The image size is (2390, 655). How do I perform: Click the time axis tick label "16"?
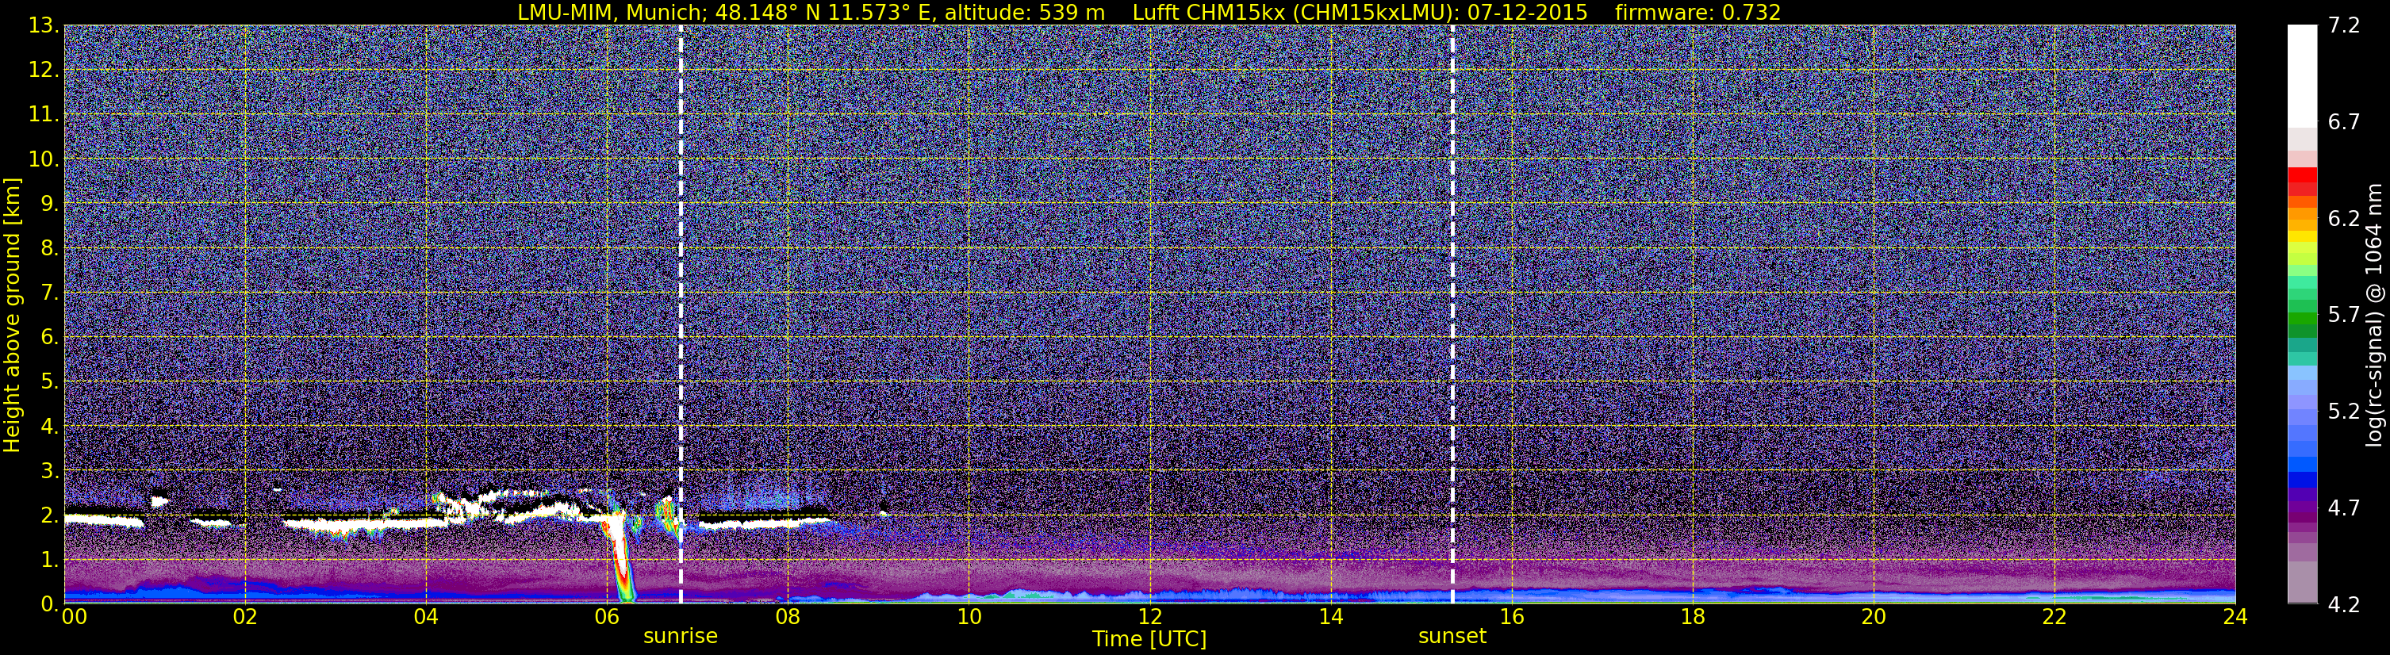pyautogui.click(x=1511, y=618)
